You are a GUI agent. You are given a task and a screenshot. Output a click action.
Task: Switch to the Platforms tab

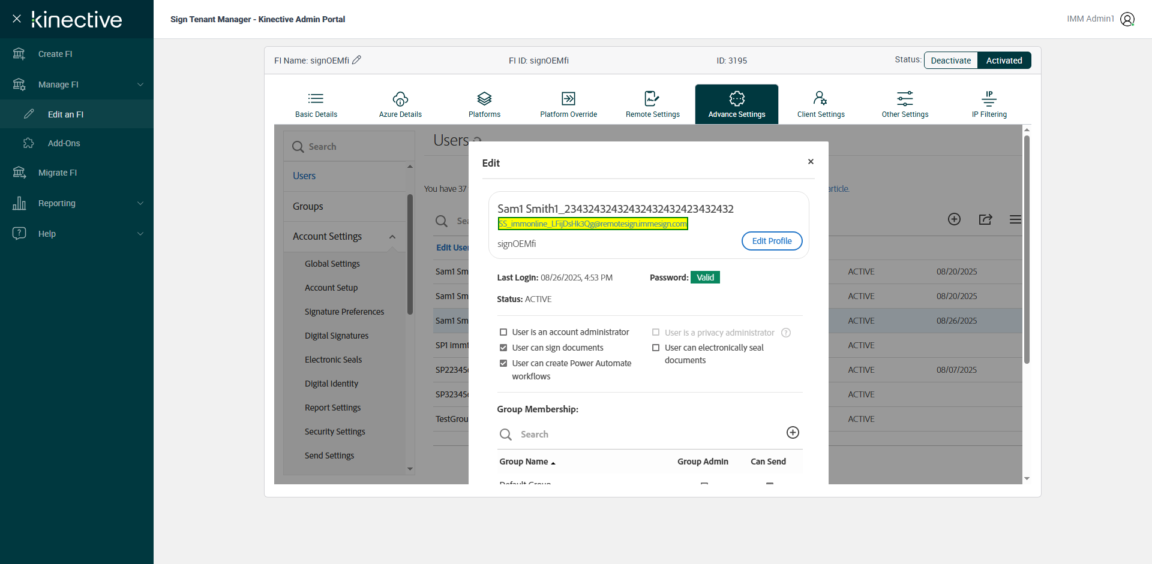484,104
